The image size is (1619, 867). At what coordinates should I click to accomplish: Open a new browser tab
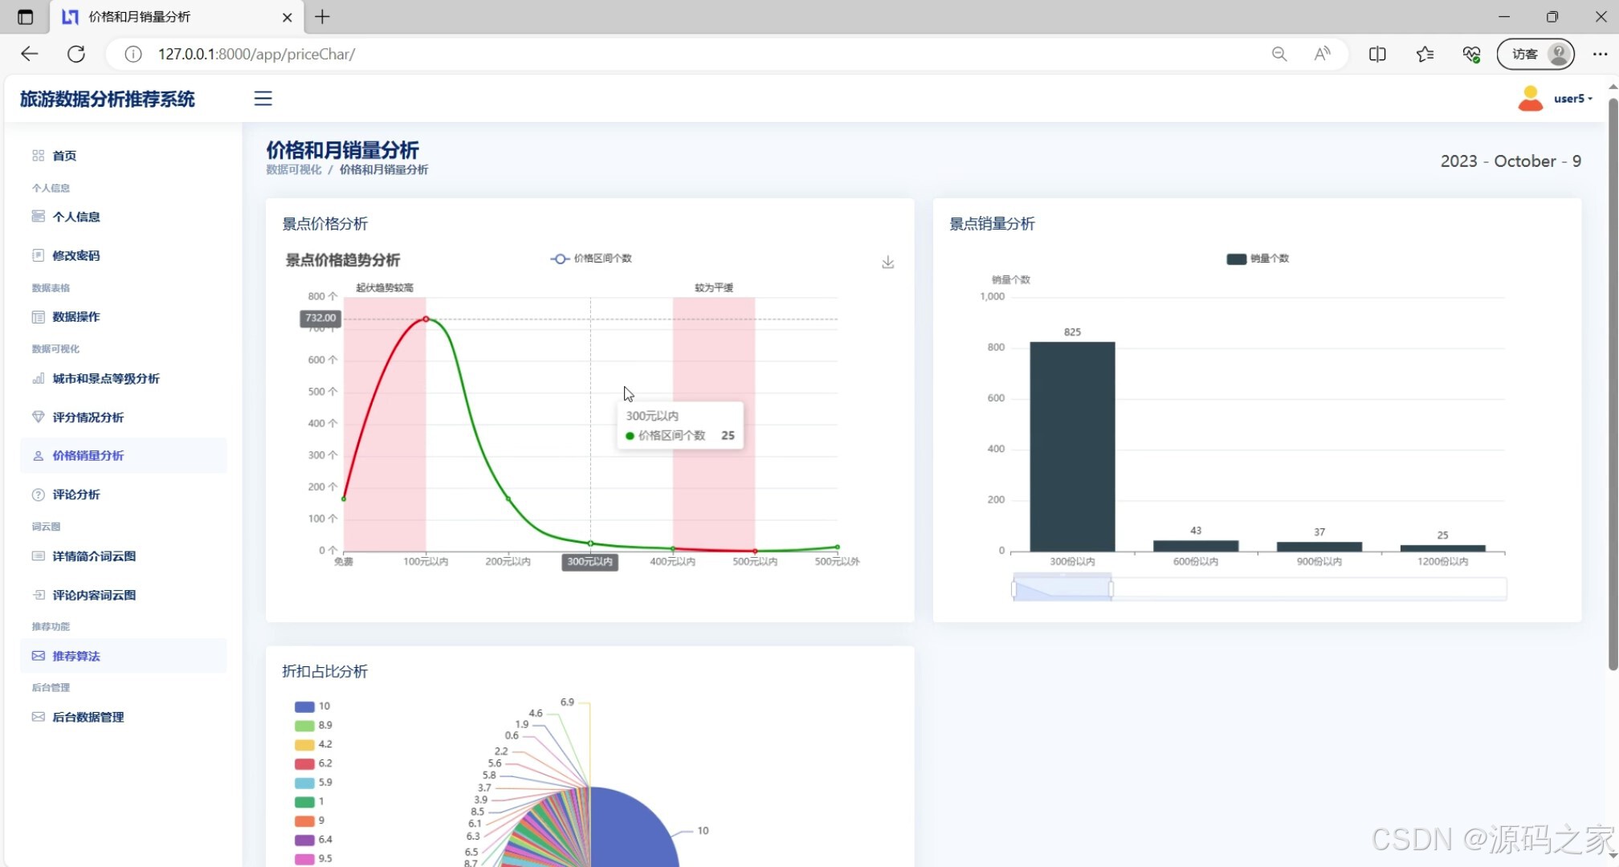point(322,17)
